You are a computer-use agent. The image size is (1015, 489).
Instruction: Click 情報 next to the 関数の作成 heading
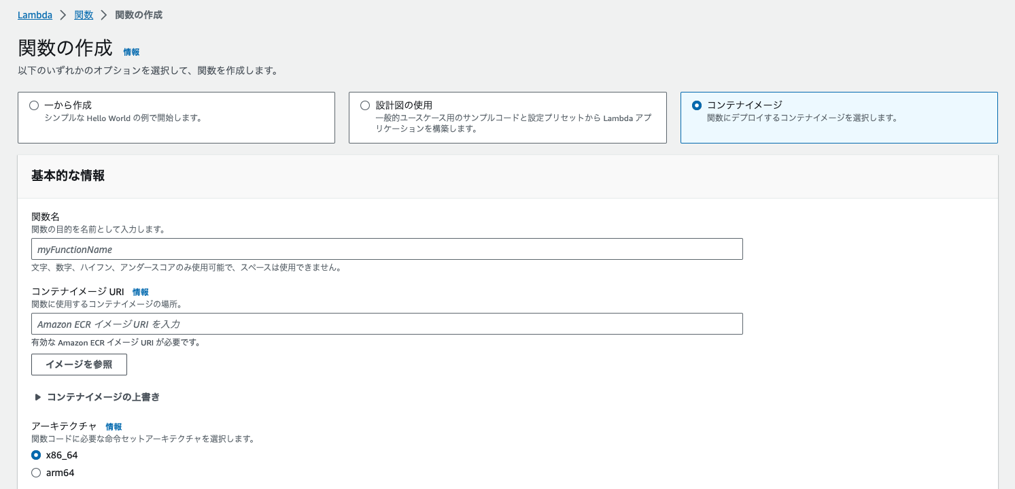click(131, 52)
